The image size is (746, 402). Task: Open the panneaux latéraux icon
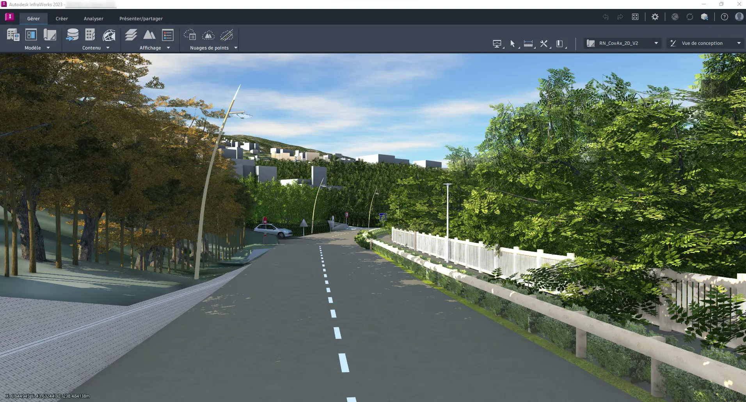[560, 44]
